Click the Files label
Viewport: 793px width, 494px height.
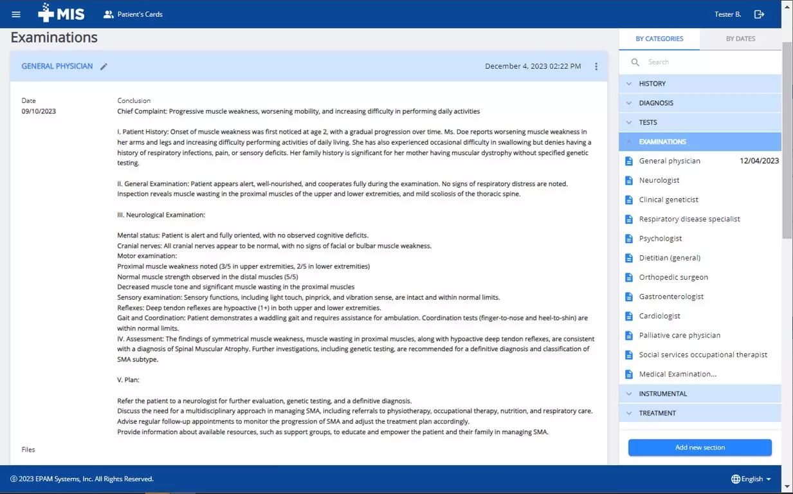(28, 450)
